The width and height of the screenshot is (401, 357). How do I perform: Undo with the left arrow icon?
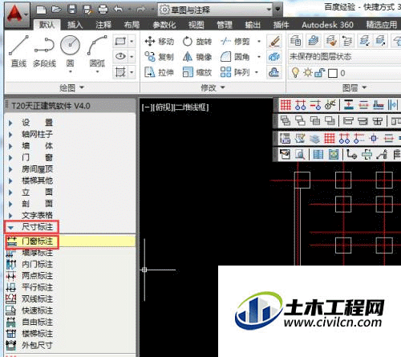point(119,10)
